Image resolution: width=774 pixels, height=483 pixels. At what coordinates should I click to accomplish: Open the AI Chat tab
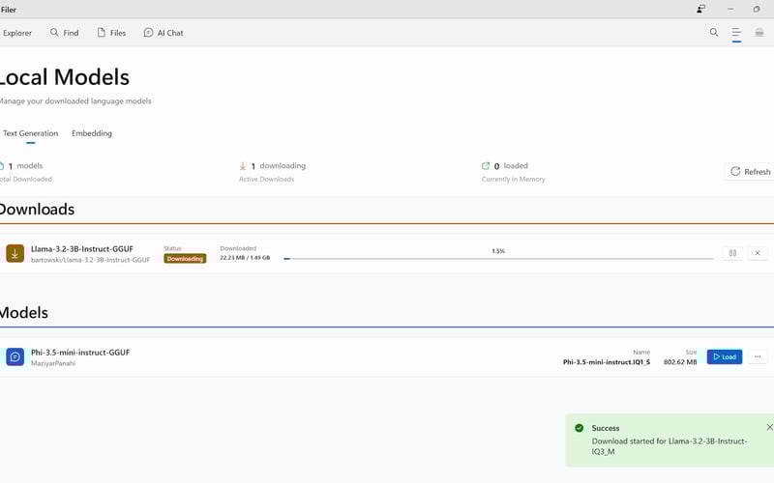164,33
